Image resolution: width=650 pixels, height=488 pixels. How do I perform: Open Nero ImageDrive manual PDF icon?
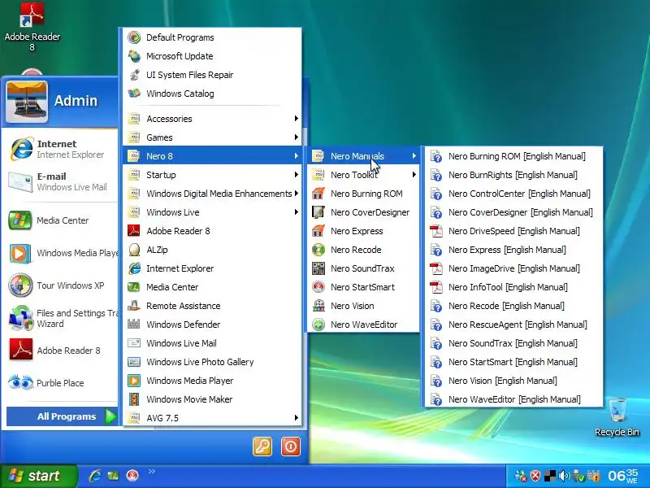click(x=436, y=268)
